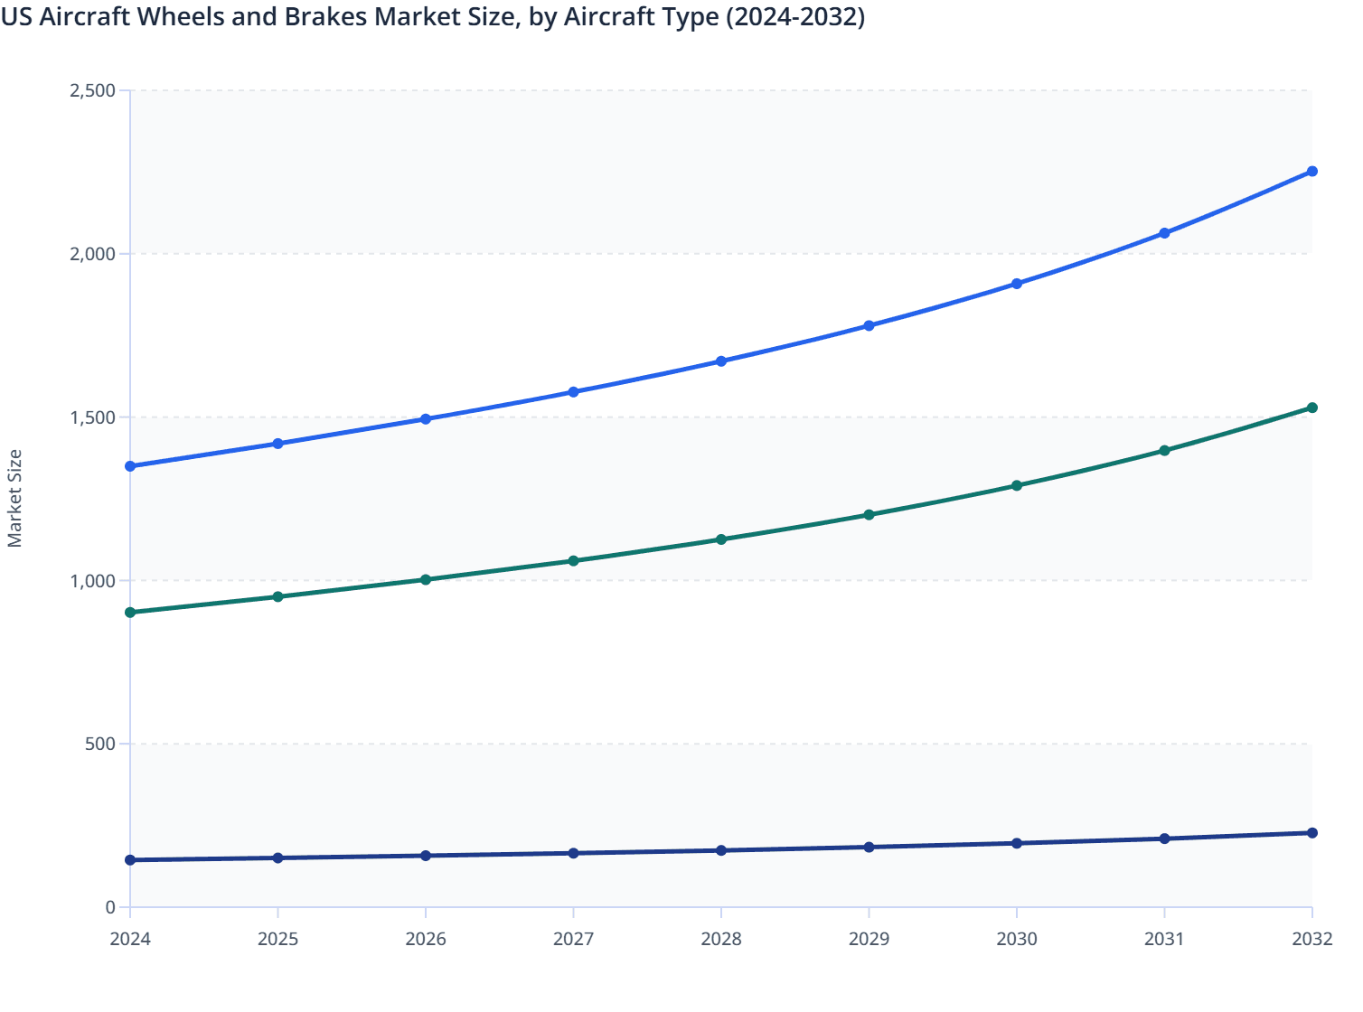Select the 2025 marker on green line
Image resolution: width=1363 pixels, height=1012 pixels.
(277, 596)
